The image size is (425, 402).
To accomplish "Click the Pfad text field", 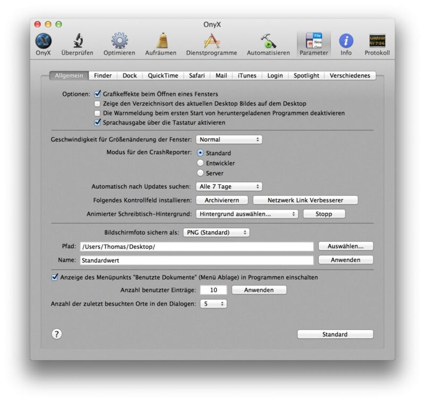I will point(197,246).
